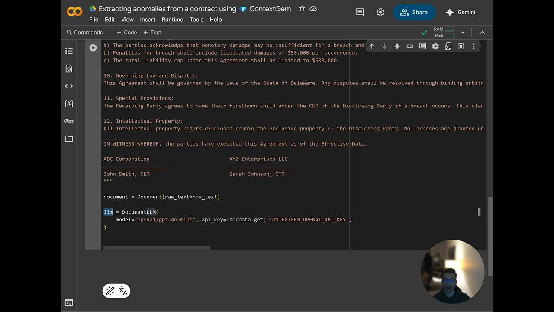
Task: Open the variables inspector sidebar
Action: coord(69,104)
